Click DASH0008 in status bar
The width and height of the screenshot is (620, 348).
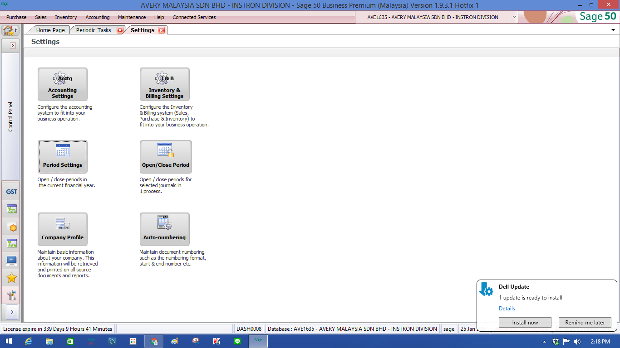tap(249, 329)
